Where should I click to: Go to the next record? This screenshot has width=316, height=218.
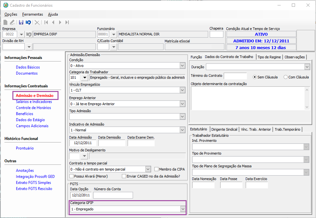tap(60, 22)
